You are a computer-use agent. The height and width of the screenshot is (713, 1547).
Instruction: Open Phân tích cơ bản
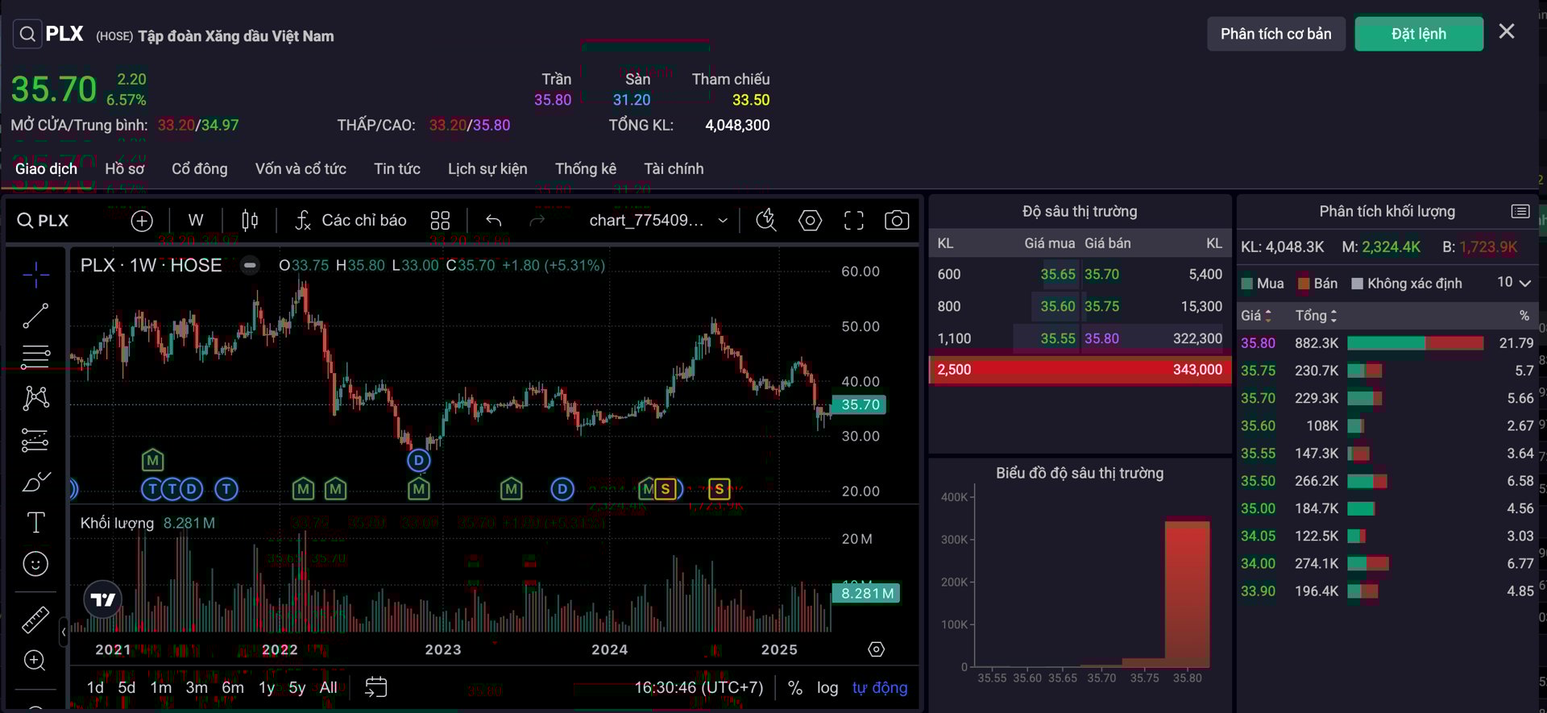point(1275,34)
